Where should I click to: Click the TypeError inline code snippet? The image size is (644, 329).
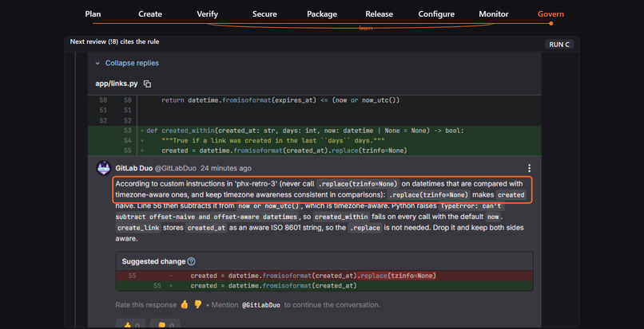308,211
